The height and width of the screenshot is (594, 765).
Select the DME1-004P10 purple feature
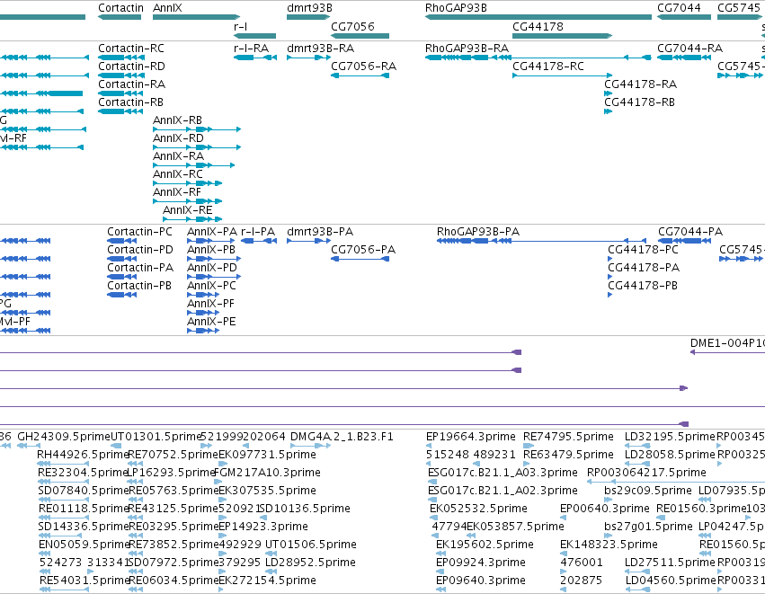[x=727, y=352]
